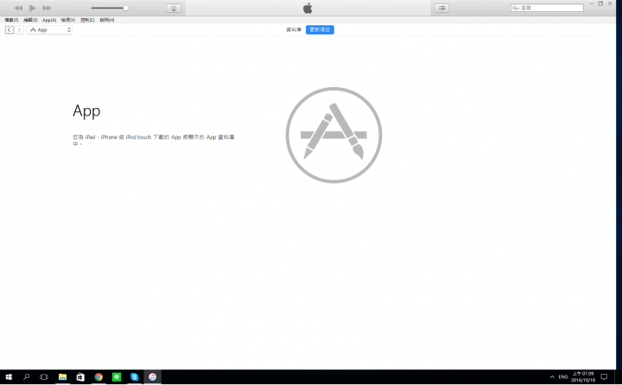The width and height of the screenshot is (622, 385).
Task: Click the large App Store logo
Action: [333, 136]
